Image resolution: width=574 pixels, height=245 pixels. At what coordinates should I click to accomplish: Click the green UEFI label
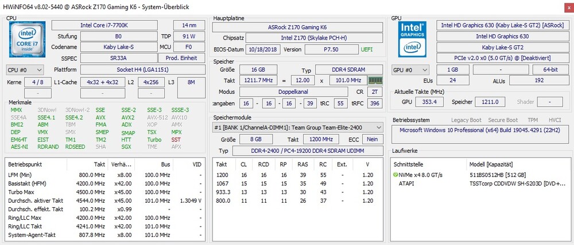(366, 50)
